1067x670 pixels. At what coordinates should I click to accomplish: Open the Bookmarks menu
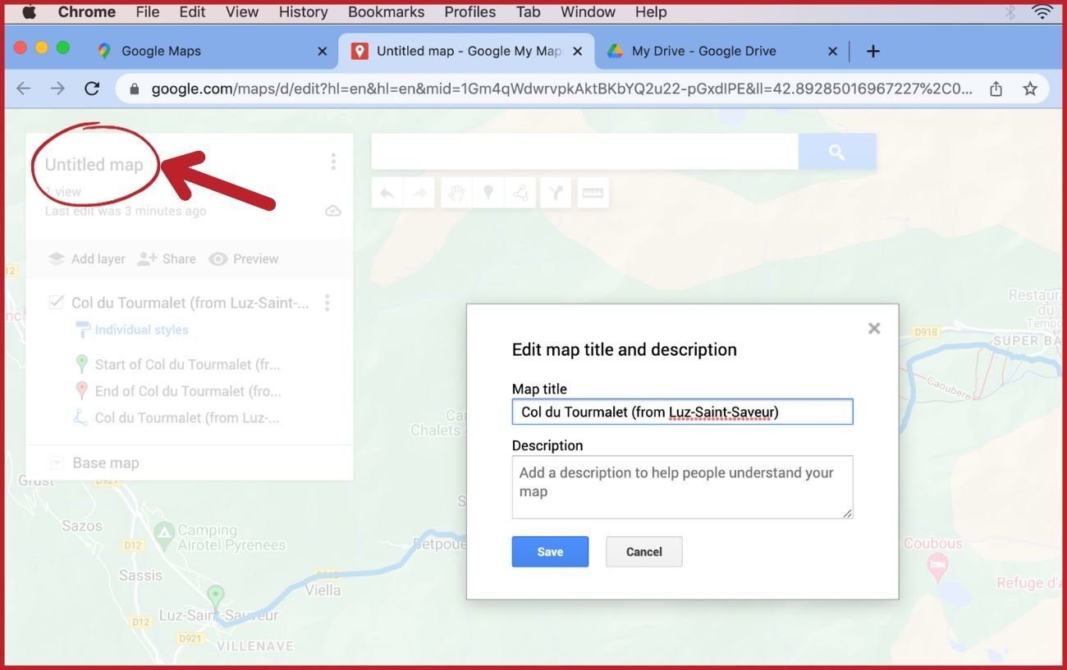[386, 11]
